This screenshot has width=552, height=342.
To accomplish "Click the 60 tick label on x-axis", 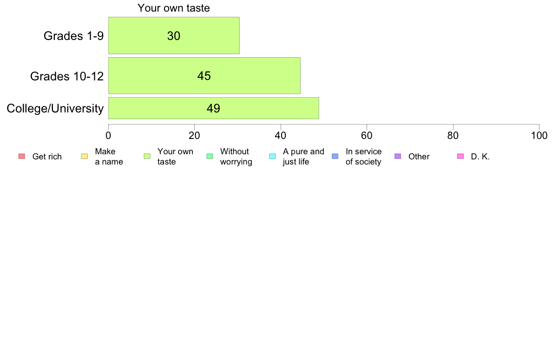I will coord(367,136).
